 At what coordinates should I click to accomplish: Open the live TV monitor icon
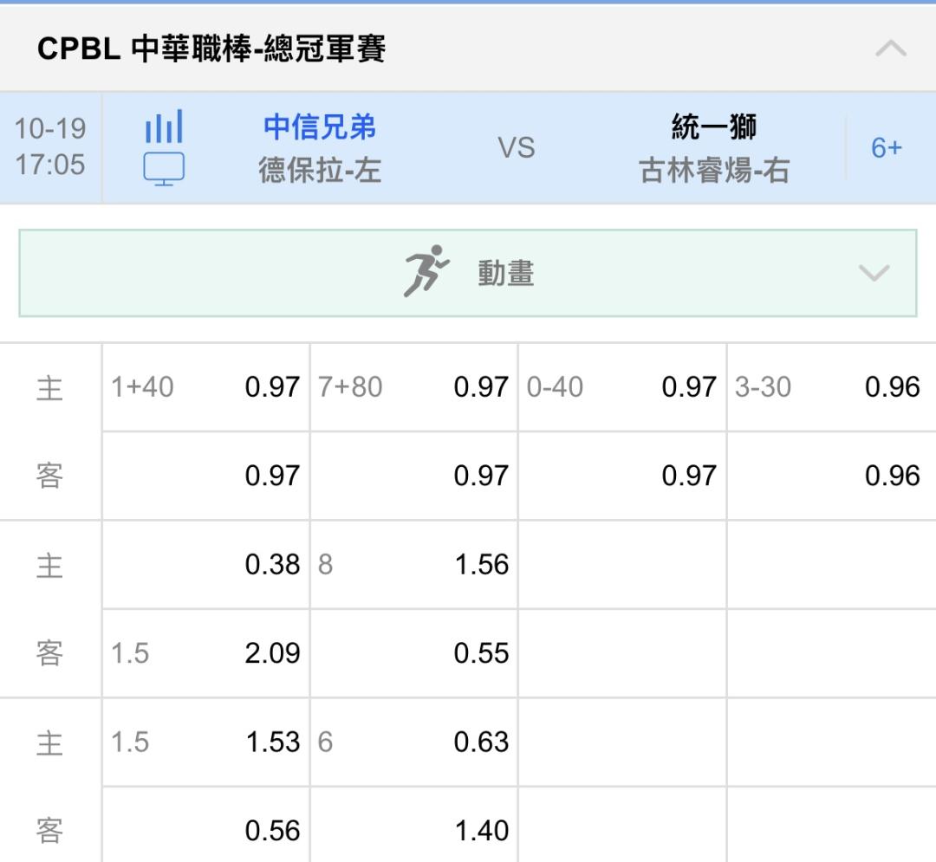point(164,169)
